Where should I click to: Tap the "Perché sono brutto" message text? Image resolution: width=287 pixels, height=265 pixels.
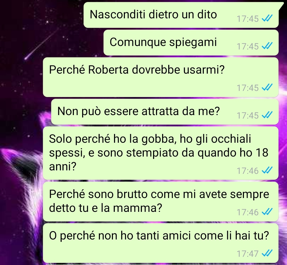pyautogui.click(x=159, y=201)
